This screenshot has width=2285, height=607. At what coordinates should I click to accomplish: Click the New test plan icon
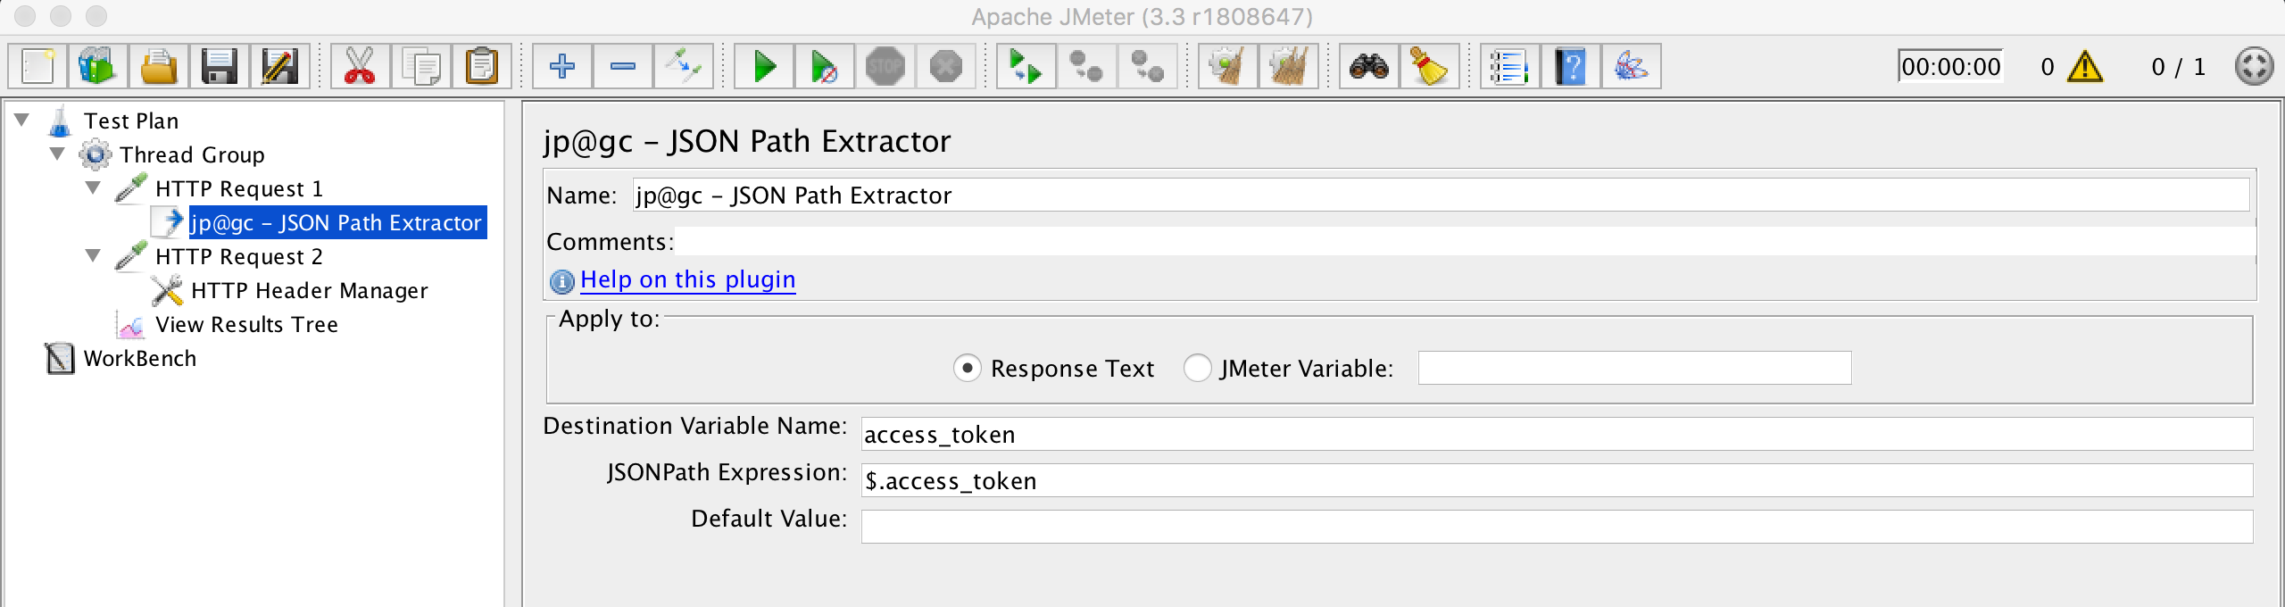pos(37,67)
